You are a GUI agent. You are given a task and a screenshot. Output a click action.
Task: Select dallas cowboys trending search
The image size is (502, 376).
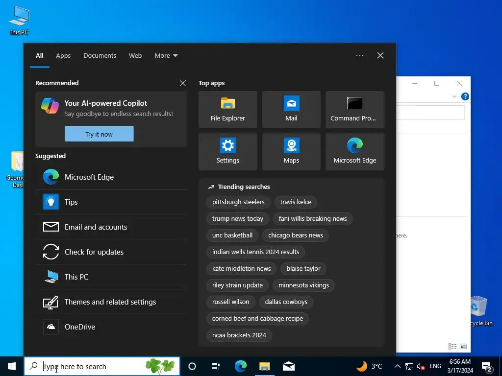pyautogui.click(x=286, y=302)
